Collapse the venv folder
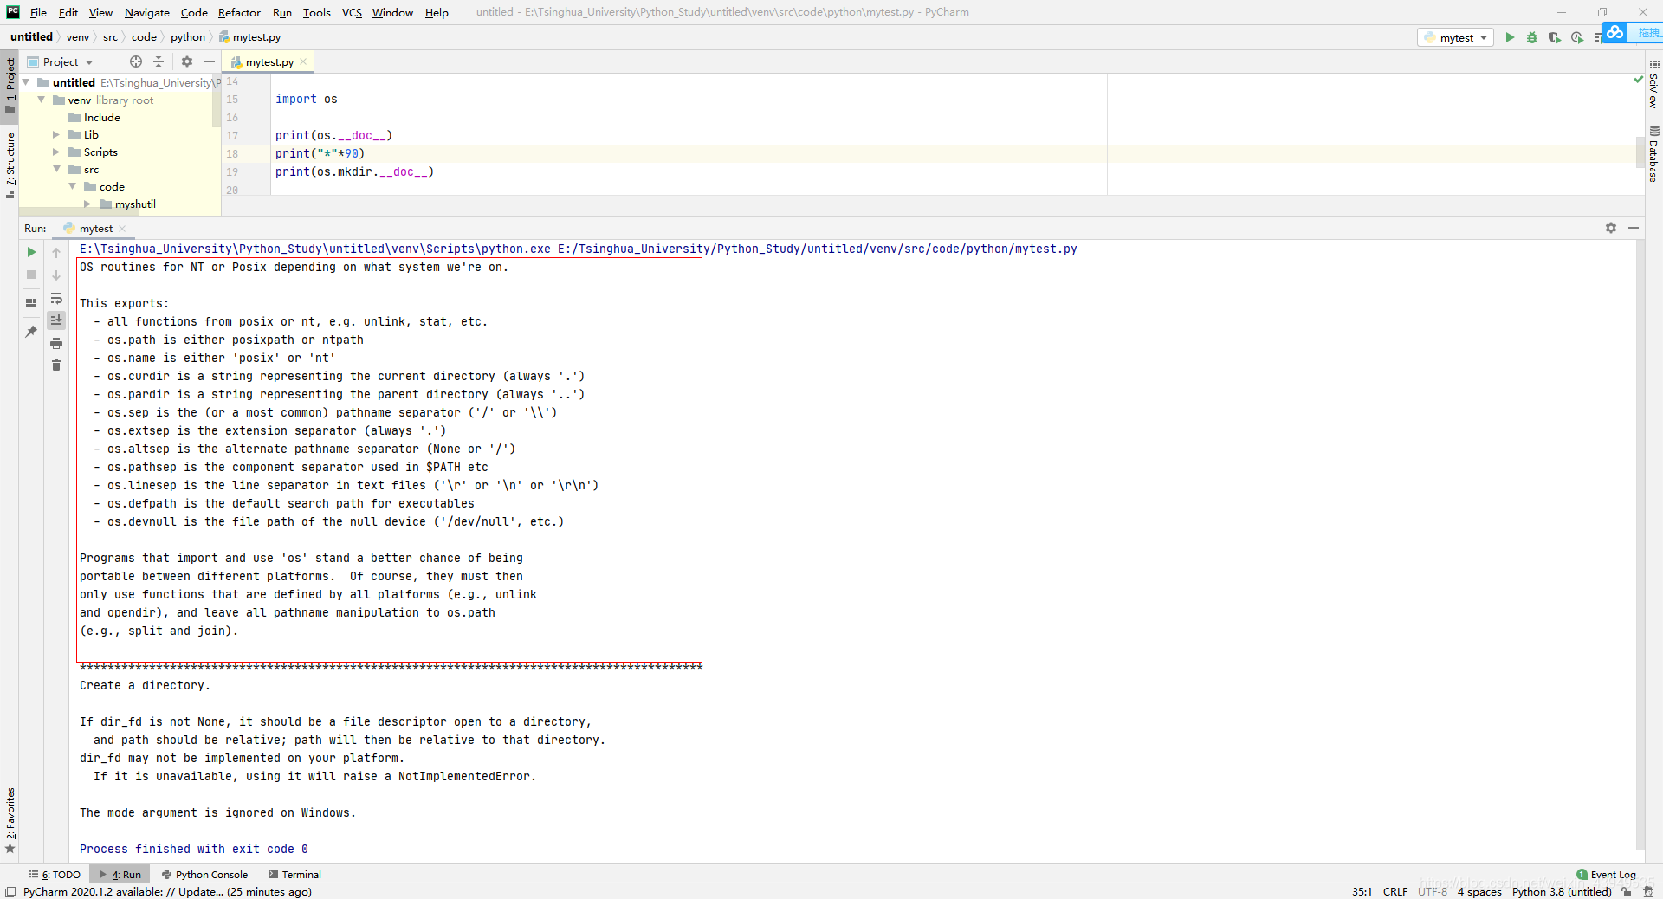This screenshot has height=899, width=1663. (41, 100)
